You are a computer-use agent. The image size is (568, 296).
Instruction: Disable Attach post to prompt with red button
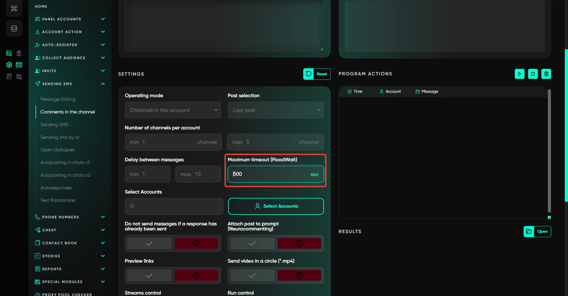click(x=299, y=243)
